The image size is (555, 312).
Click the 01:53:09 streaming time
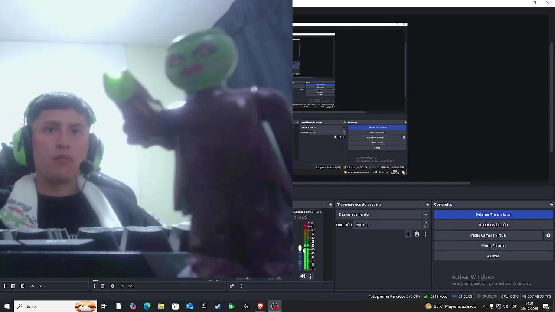pos(462,296)
